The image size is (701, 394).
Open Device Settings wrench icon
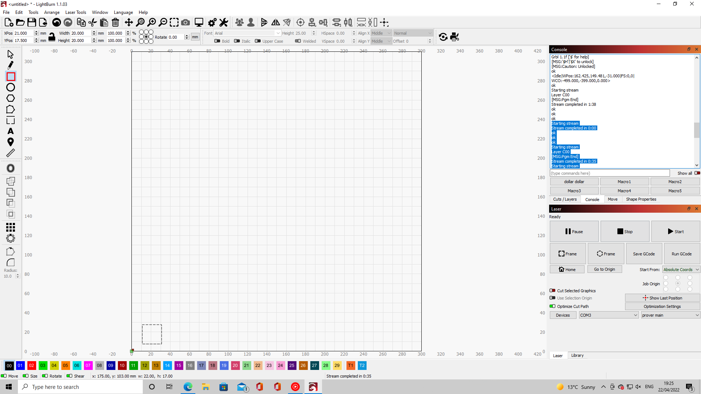[x=224, y=22]
